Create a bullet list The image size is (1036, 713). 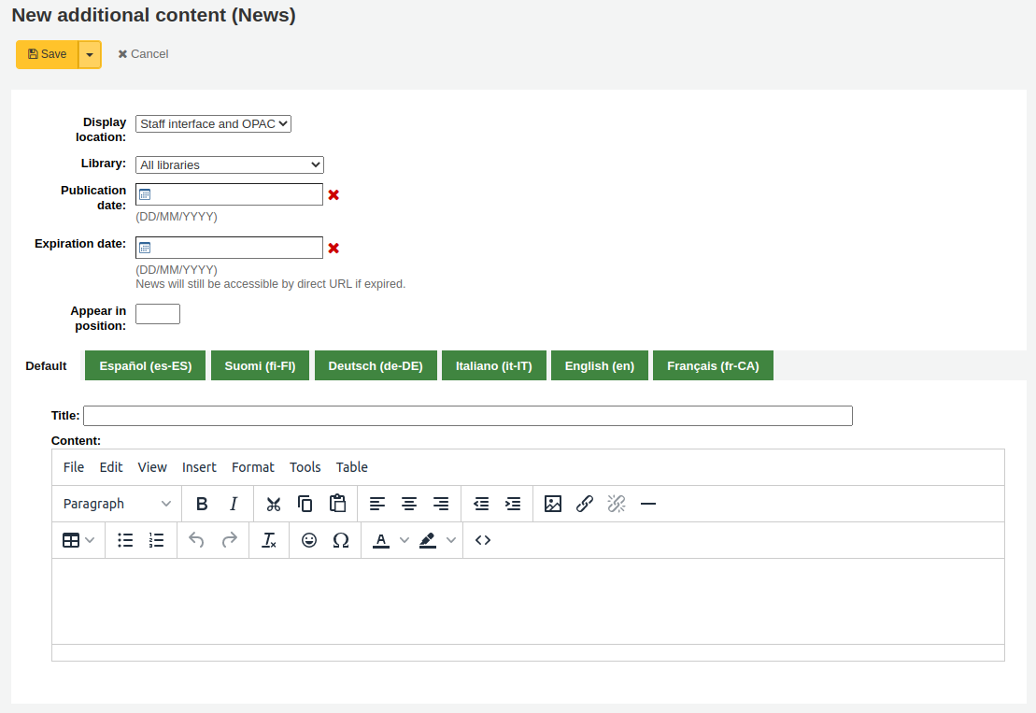(x=125, y=540)
